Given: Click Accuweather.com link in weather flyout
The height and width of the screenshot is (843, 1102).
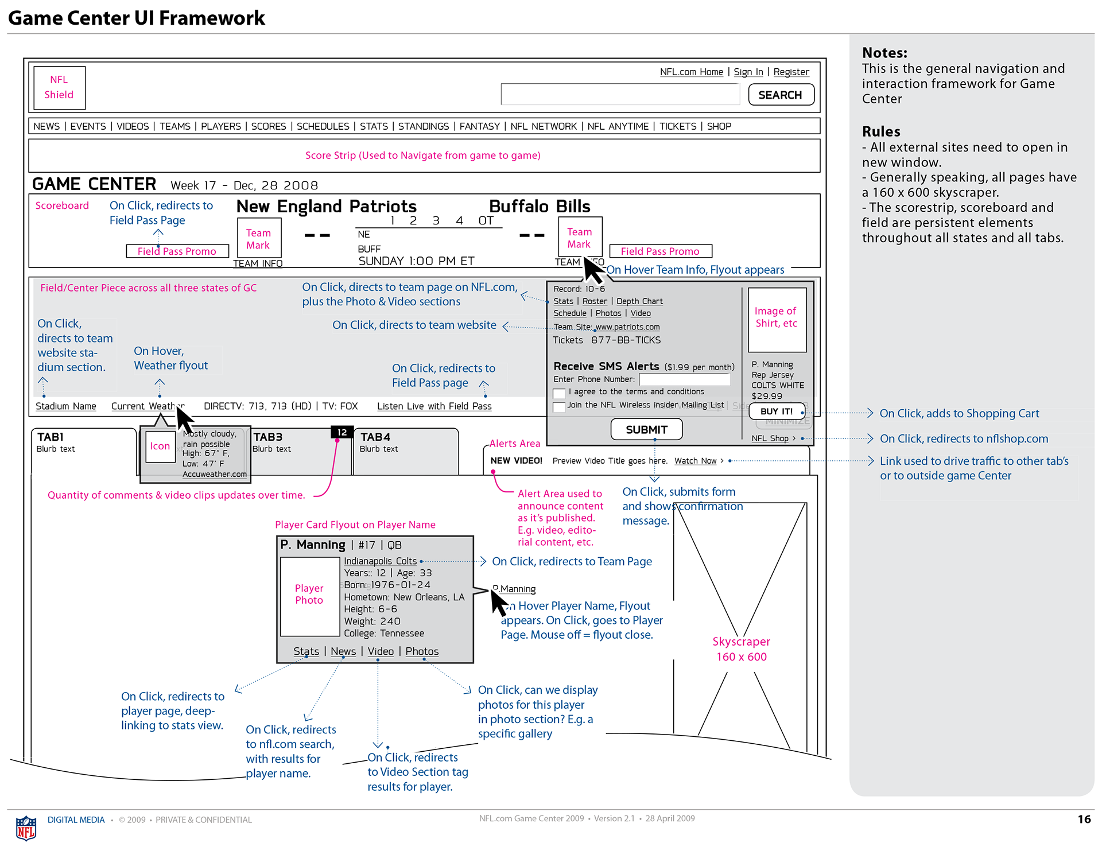Looking at the screenshot, I should pyautogui.click(x=215, y=475).
